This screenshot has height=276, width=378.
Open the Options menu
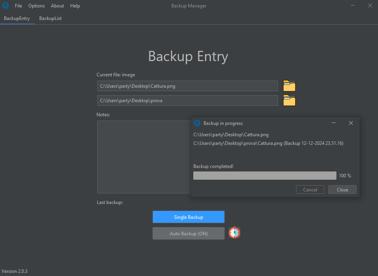pos(36,6)
